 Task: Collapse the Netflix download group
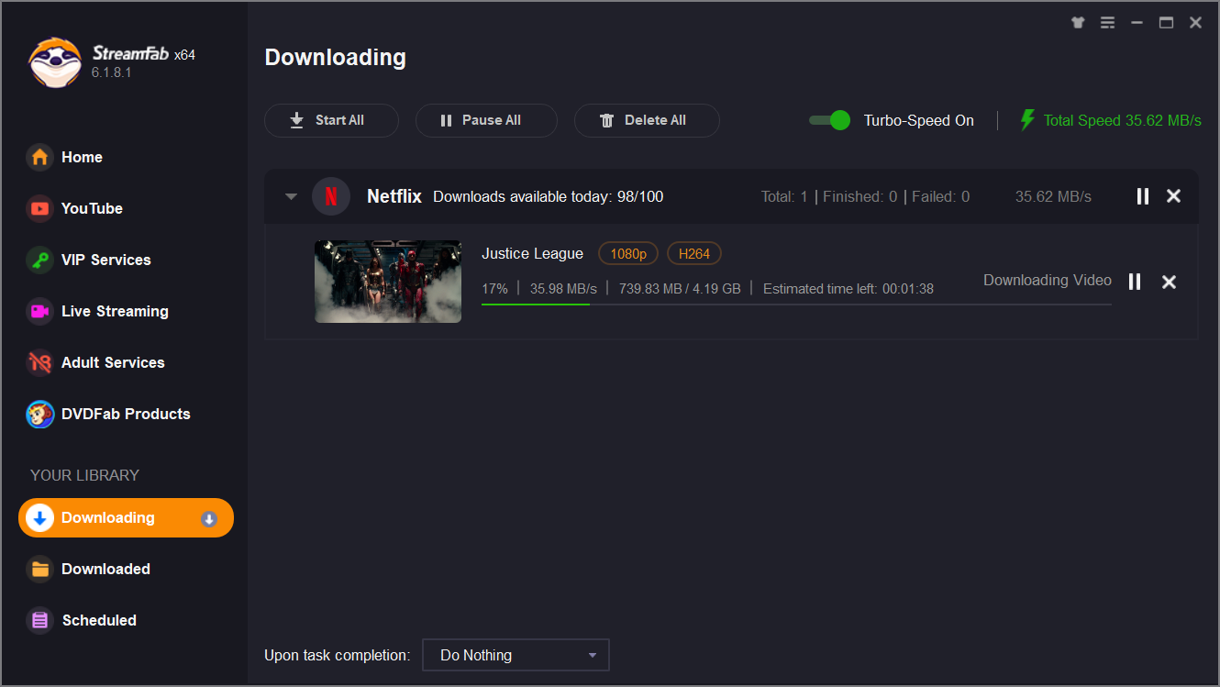[x=291, y=196]
